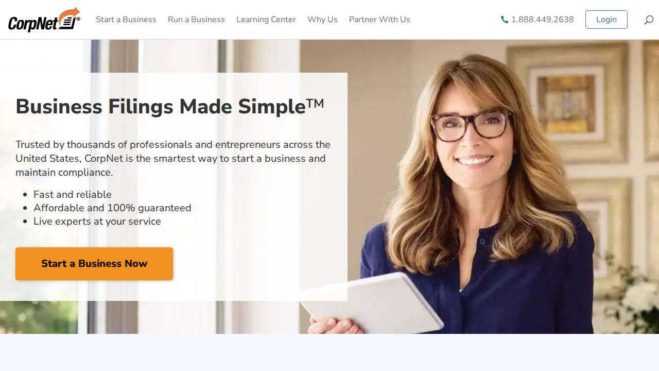The height and width of the screenshot is (371, 659).
Task: Click the Business Filings Made Simple headline
Action: tap(170, 107)
